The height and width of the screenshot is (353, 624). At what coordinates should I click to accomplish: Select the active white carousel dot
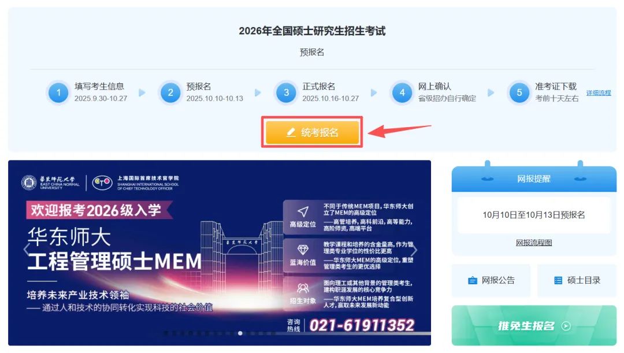[240, 333]
